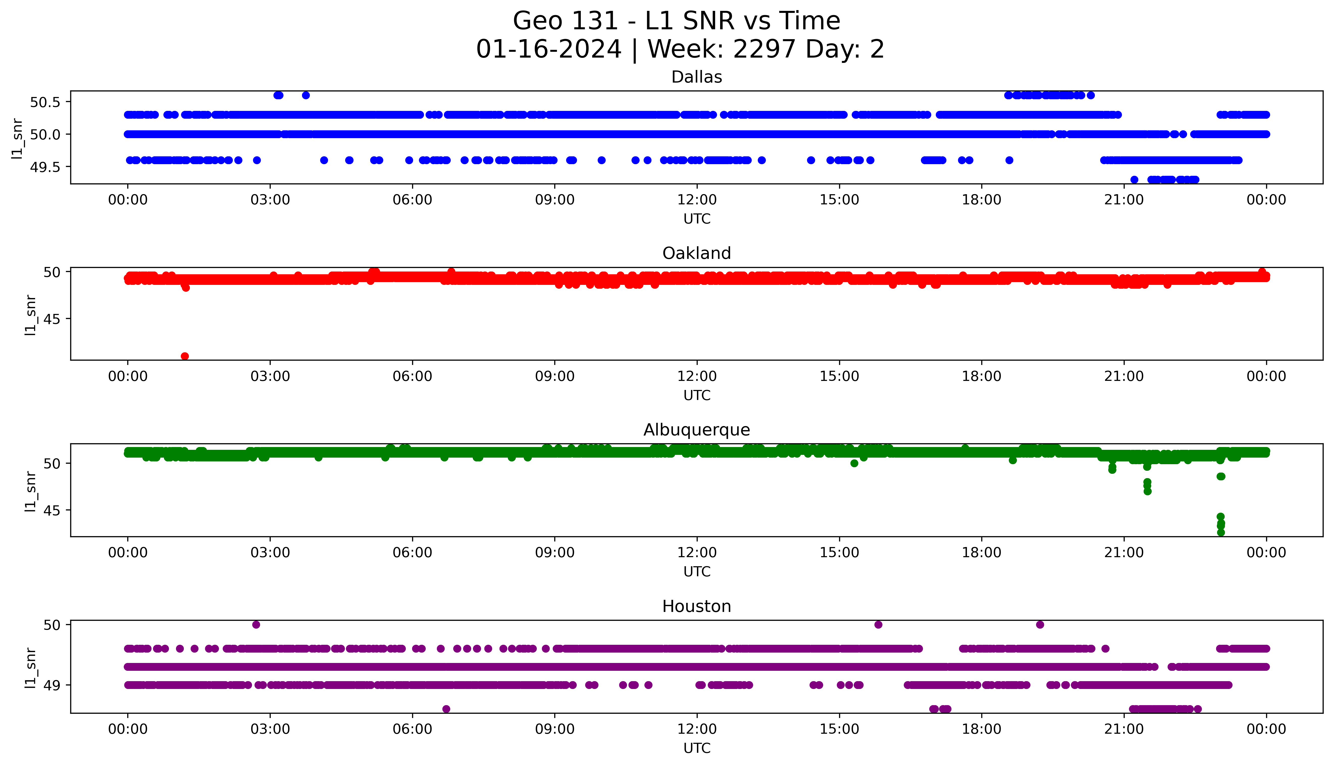Click the 12:00 tick label on the Dallas plot
Viewport: 1333px width, 766px height.
point(697,200)
